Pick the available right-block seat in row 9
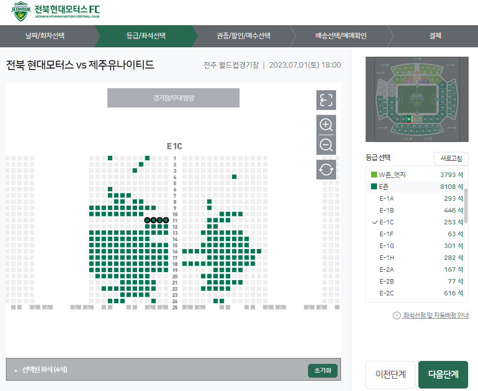 click(209, 208)
